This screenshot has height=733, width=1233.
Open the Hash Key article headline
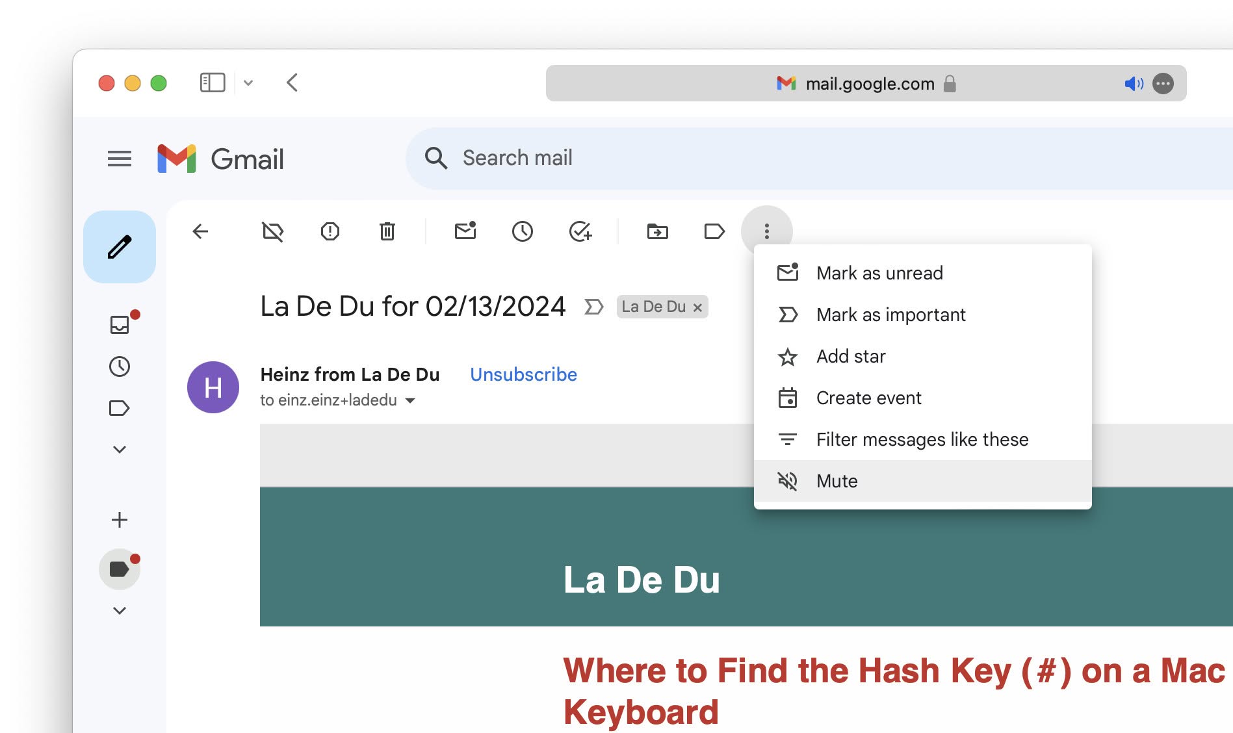(x=894, y=691)
